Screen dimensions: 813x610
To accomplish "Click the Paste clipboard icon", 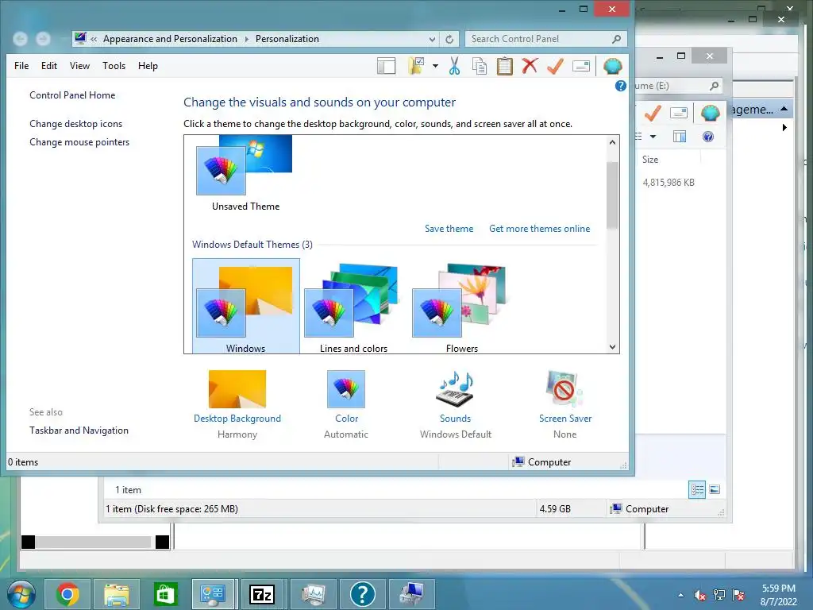I will tap(504, 66).
